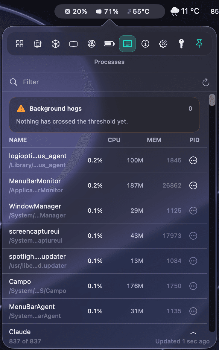Sort processes by NAME column

click(x=18, y=140)
